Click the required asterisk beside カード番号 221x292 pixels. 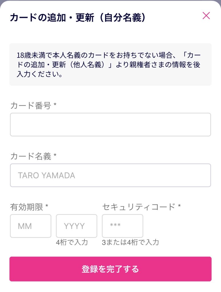coord(55,105)
